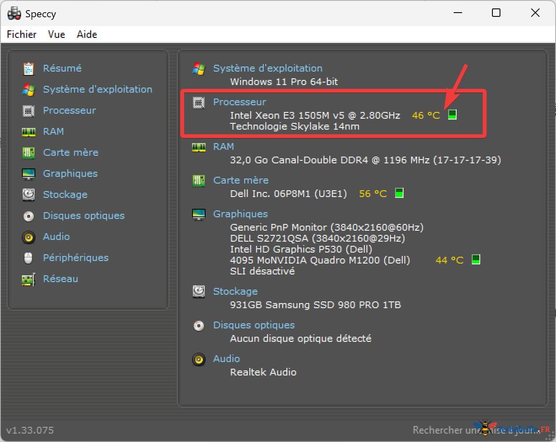This screenshot has height=442, width=556.
Task: Click the sidebar RAM module icon
Action: (x=28, y=132)
